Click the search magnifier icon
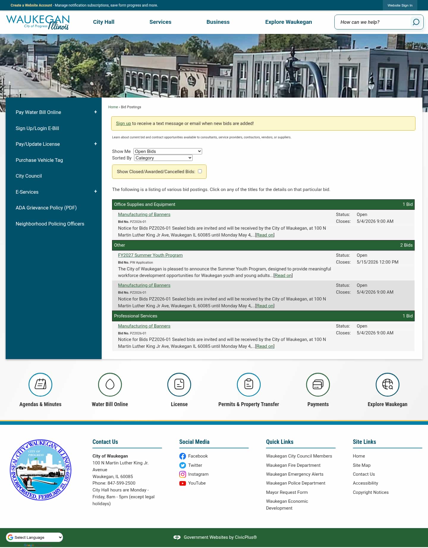This screenshot has height=548, width=428. 416,22
